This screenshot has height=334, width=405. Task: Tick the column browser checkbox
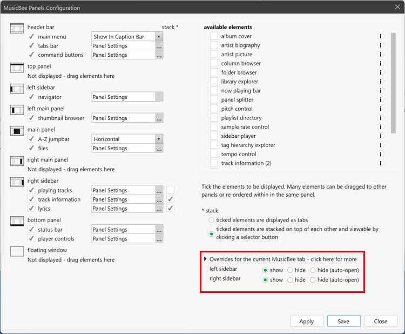(x=214, y=63)
